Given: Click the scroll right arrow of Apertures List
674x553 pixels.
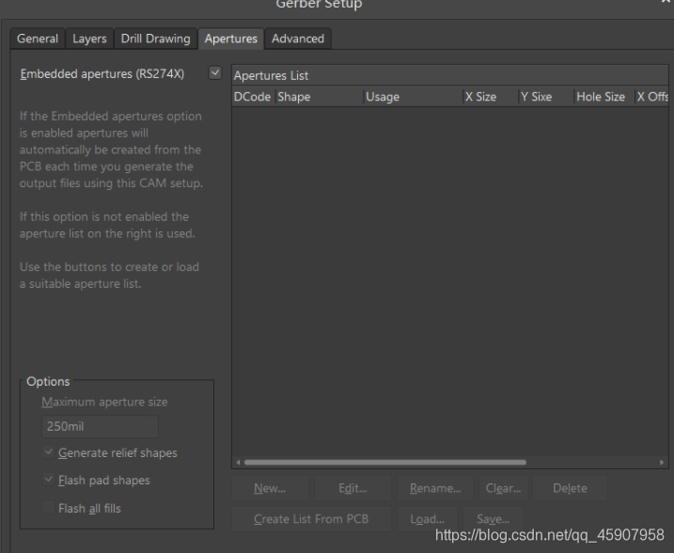Looking at the screenshot, I should coord(662,463).
